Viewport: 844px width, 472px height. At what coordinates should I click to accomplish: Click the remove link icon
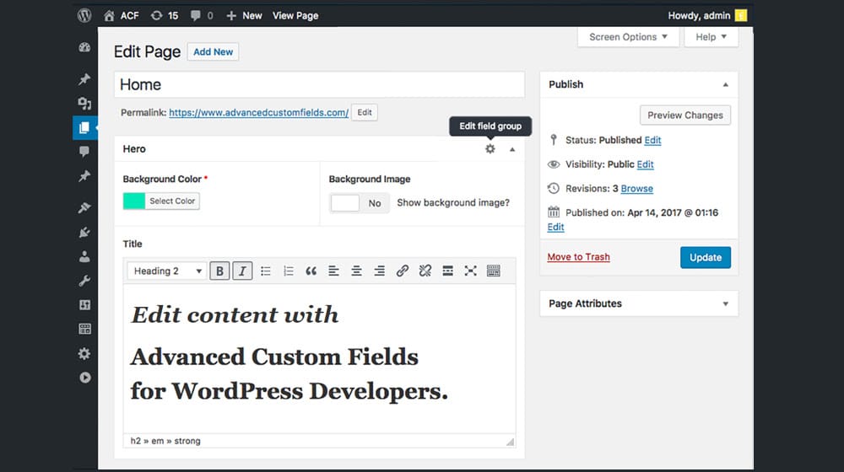(x=425, y=271)
